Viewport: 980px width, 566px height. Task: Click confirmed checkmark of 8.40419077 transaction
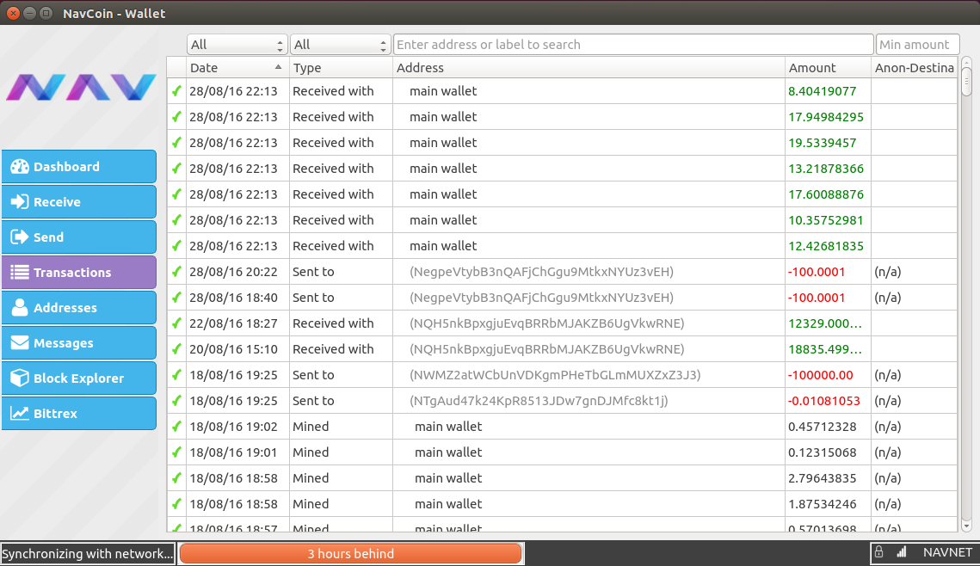(177, 91)
